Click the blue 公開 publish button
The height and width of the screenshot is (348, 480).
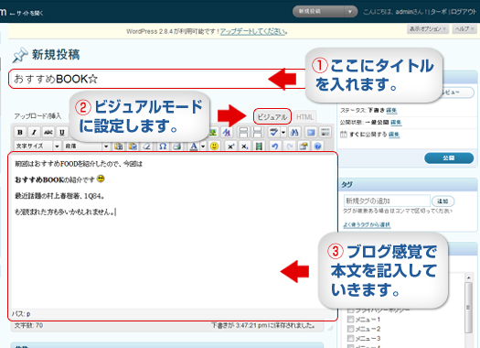(x=449, y=158)
